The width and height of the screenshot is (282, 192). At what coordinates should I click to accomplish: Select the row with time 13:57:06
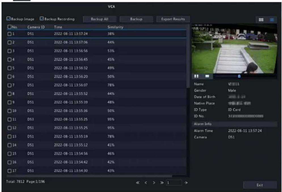click(97, 42)
